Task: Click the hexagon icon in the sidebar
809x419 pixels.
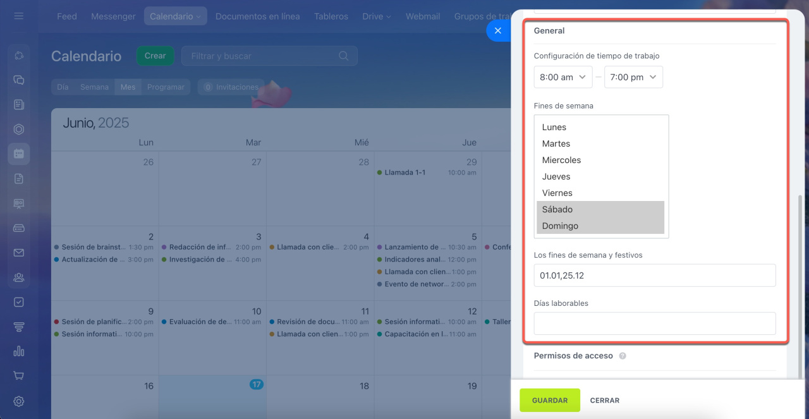Action: pyautogui.click(x=19, y=130)
